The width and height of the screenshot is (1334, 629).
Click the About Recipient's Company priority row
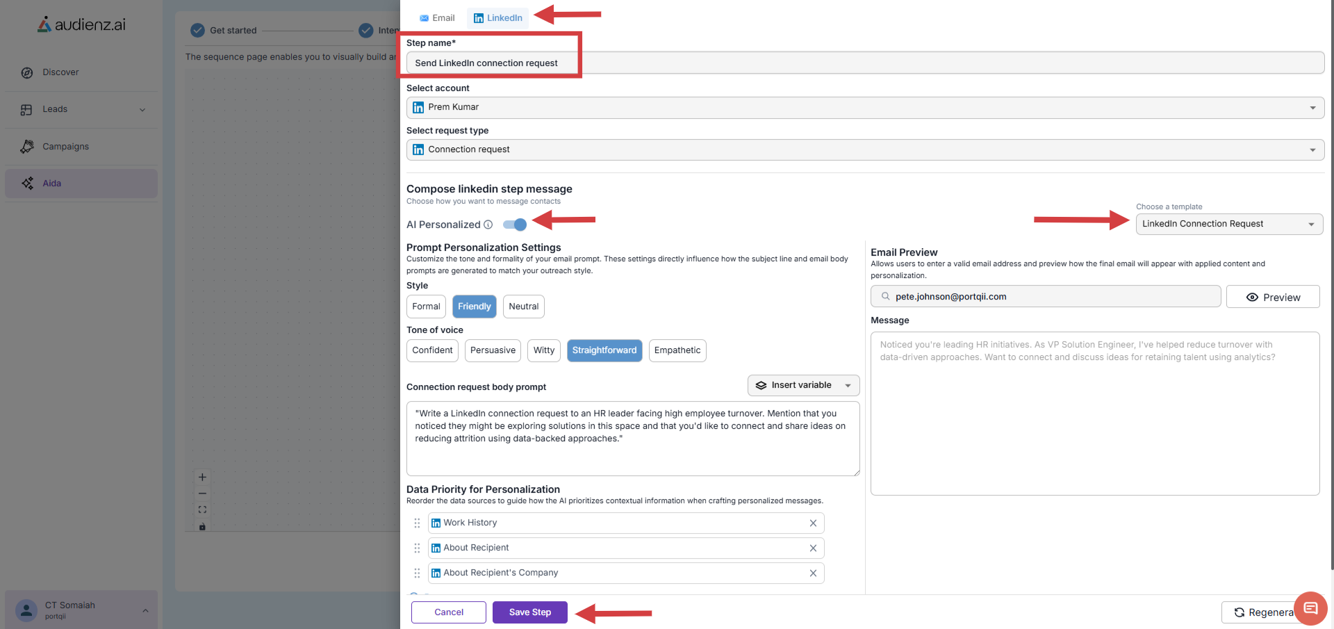626,573
